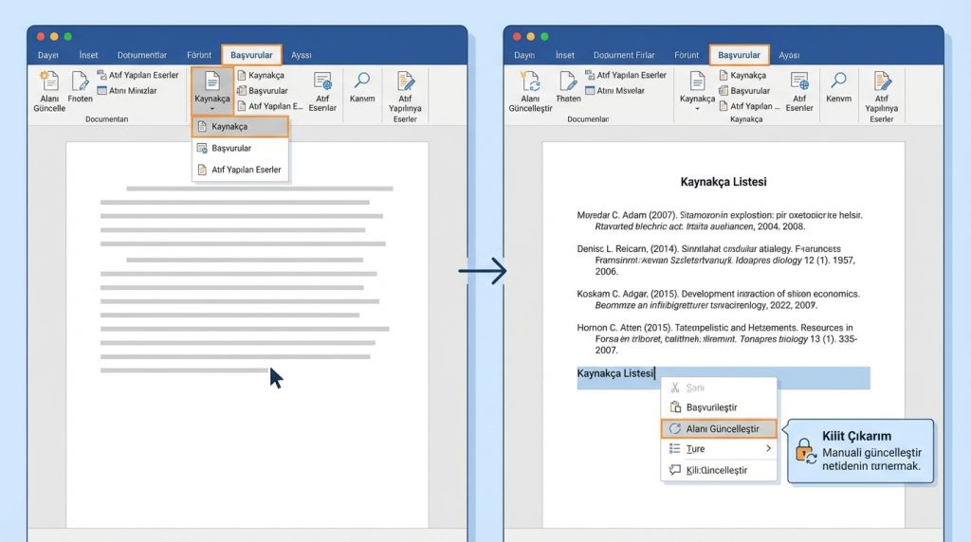Expand the Ture submenu arrow

[768, 448]
